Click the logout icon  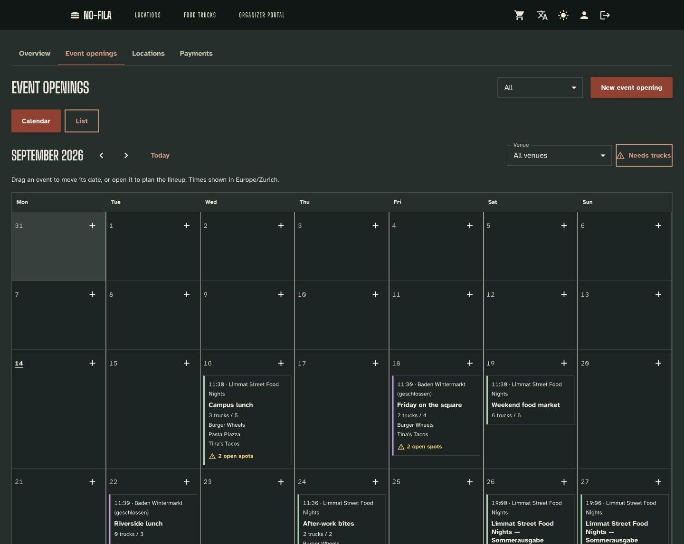(605, 15)
